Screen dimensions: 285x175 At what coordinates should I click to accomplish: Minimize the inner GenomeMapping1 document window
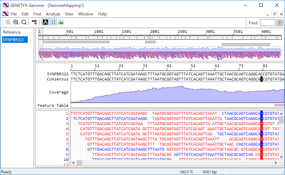point(268,14)
